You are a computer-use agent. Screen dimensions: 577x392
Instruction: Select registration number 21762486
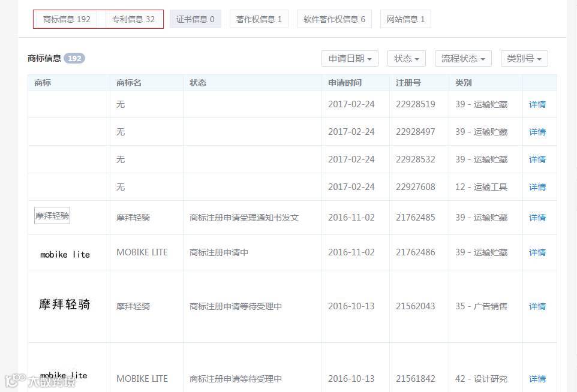[x=416, y=252]
